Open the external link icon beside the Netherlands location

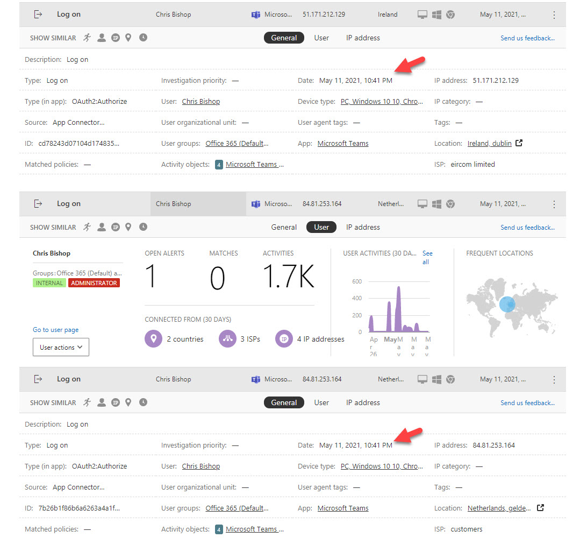click(541, 508)
